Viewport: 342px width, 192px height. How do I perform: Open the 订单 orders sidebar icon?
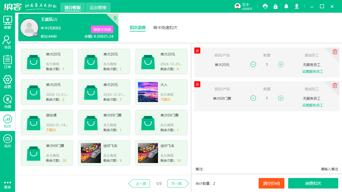click(x=8, y=62)
